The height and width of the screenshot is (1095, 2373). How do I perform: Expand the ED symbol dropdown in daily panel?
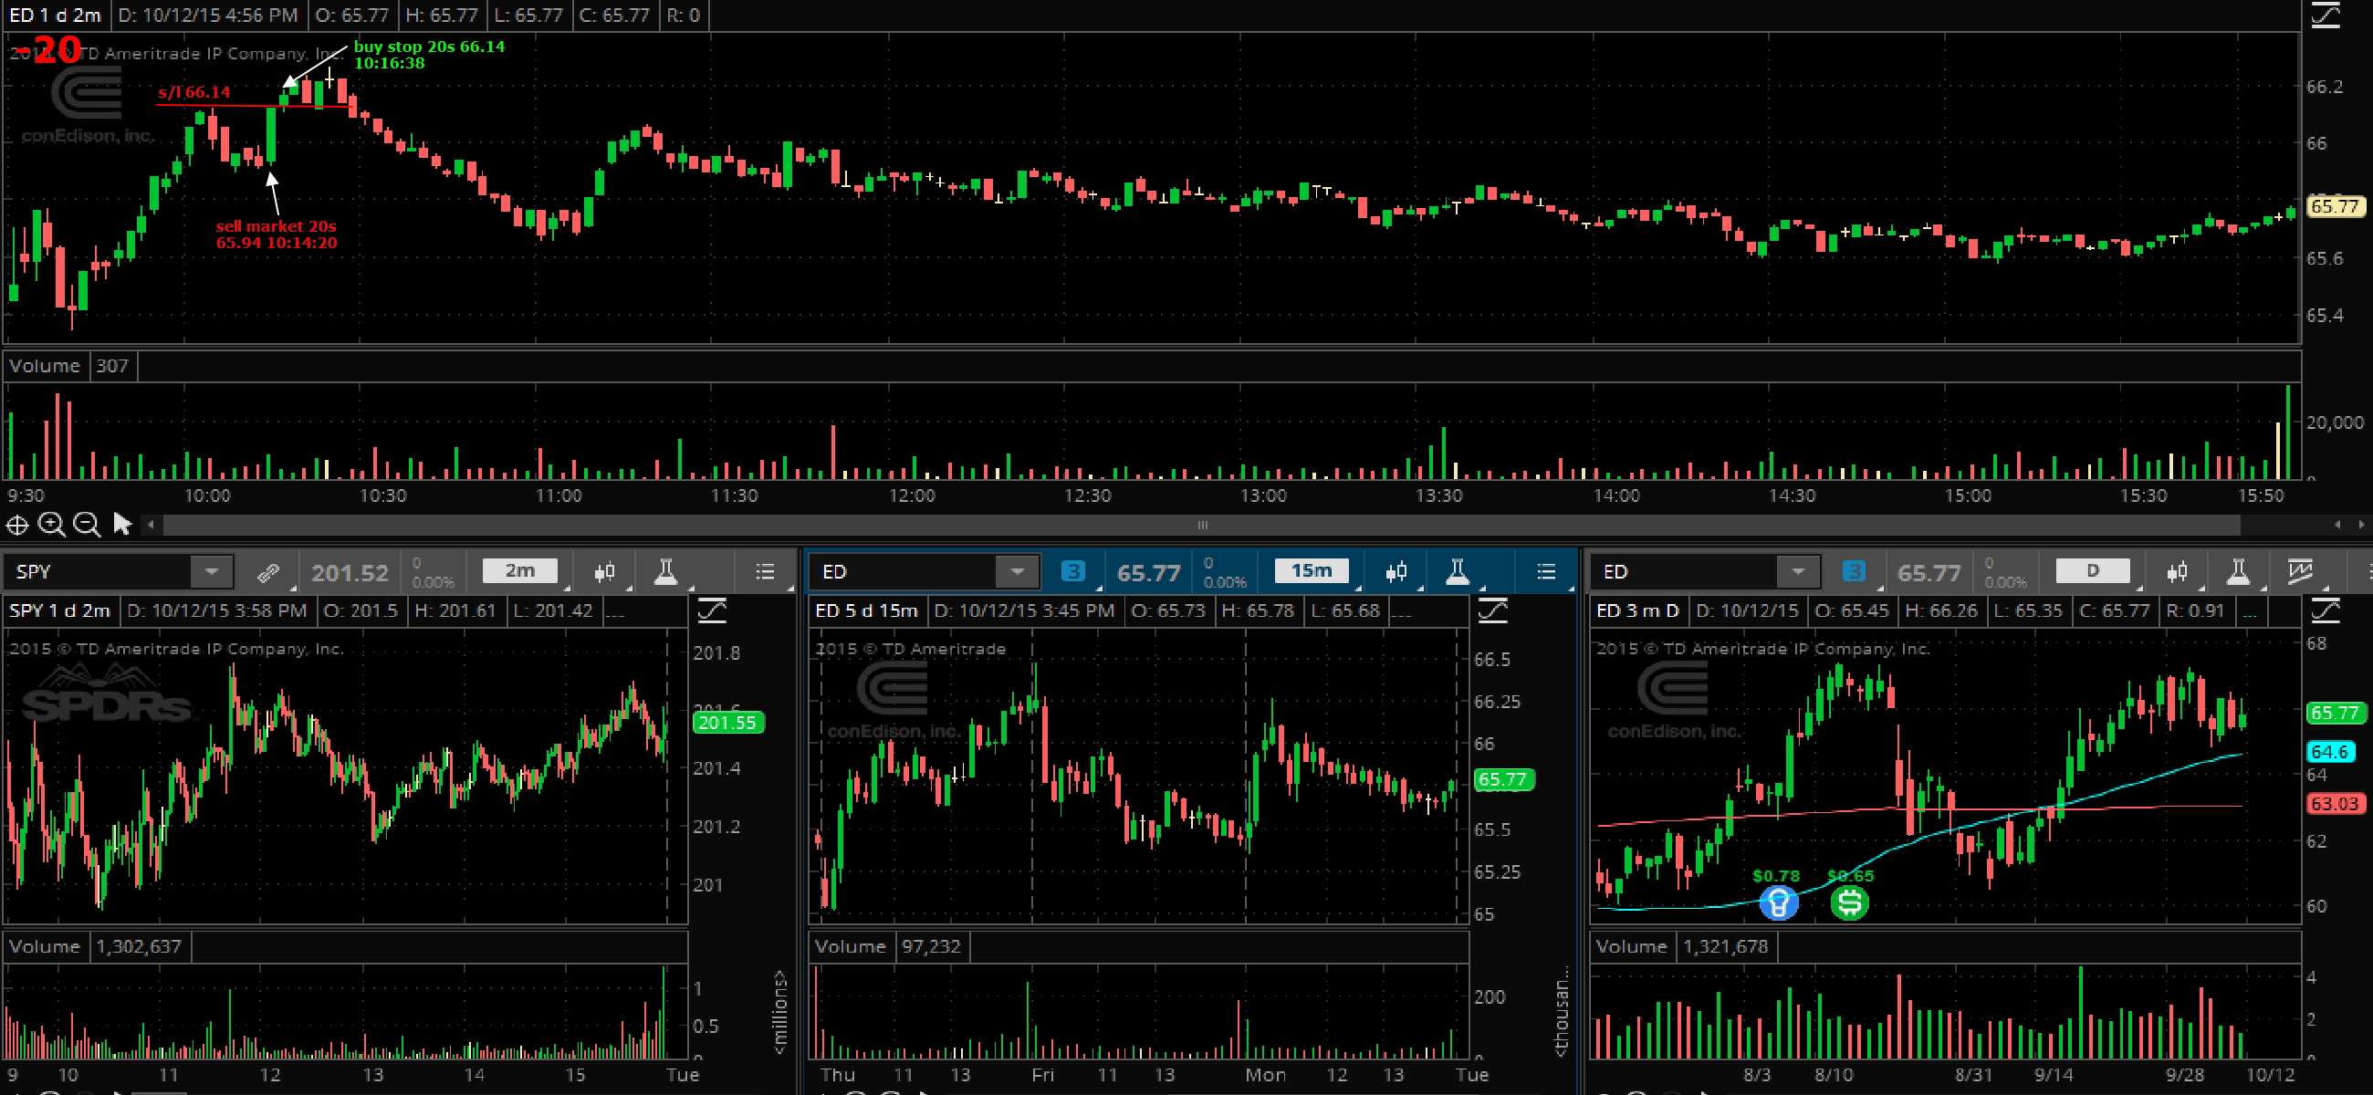pyautogui.click(x=1797, y=572)
